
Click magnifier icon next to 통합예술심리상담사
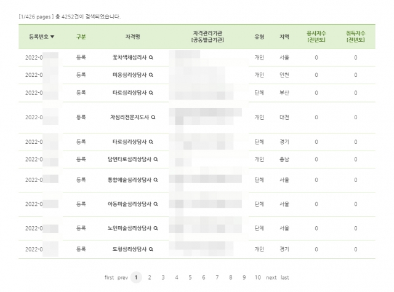tap(156, 180)
